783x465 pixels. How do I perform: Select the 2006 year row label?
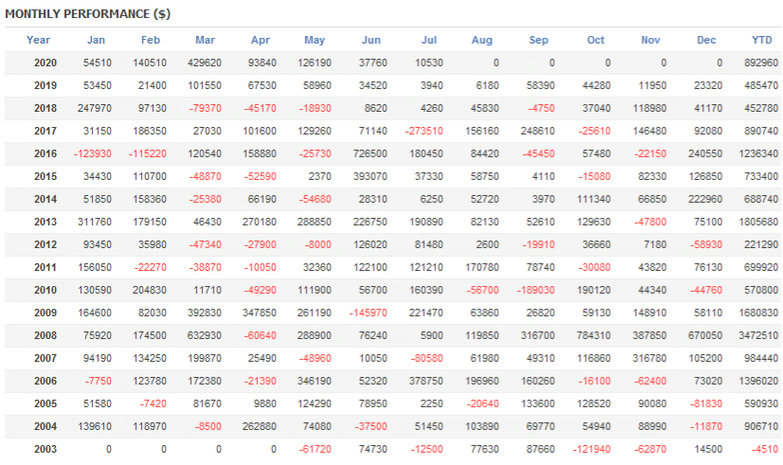click(46, 381)
